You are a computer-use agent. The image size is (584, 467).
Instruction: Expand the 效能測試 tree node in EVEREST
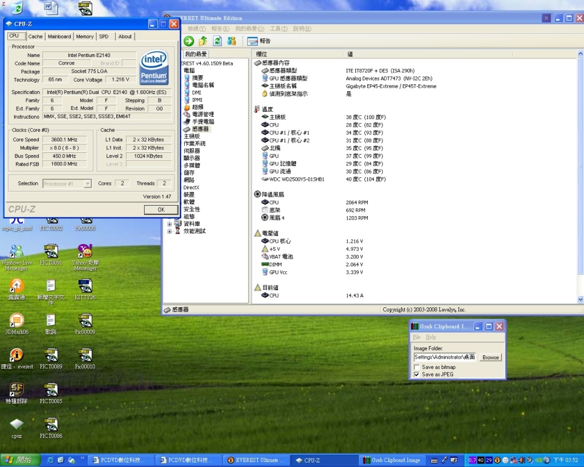169,232
